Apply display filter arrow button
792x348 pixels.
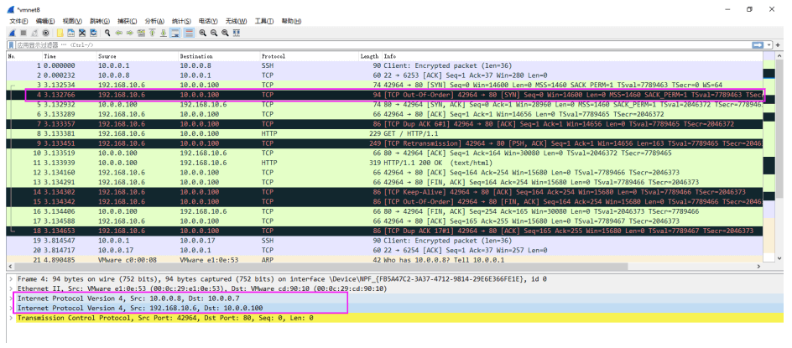[758, 45]
